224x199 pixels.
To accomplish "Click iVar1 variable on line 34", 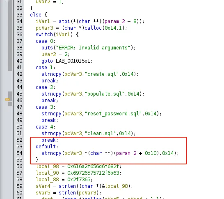I will pos(43,21).
